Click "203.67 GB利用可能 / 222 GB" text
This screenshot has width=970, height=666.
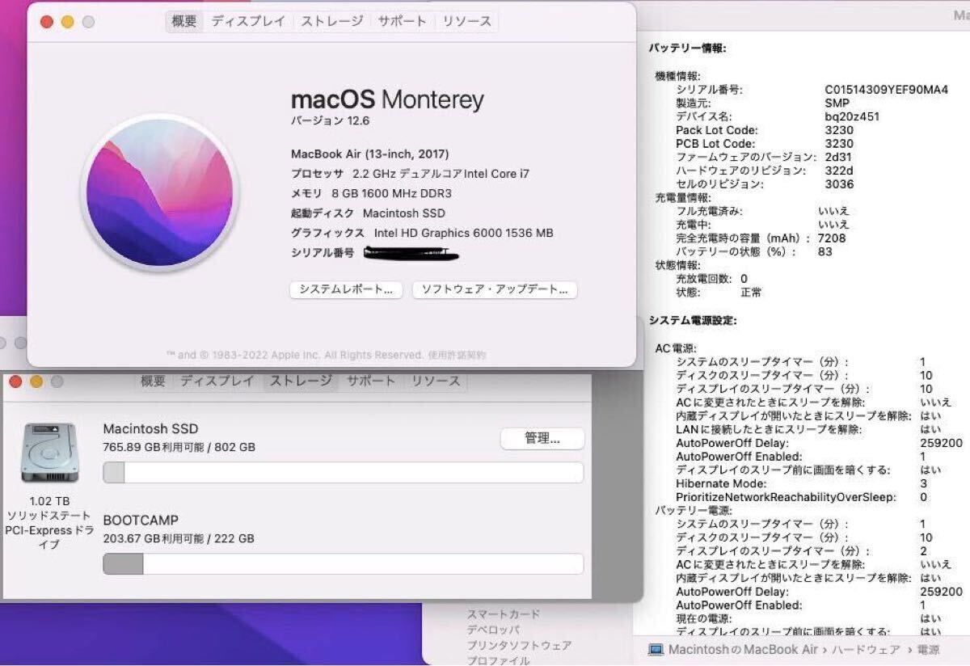pyautogui.click(x=179, y=538)
